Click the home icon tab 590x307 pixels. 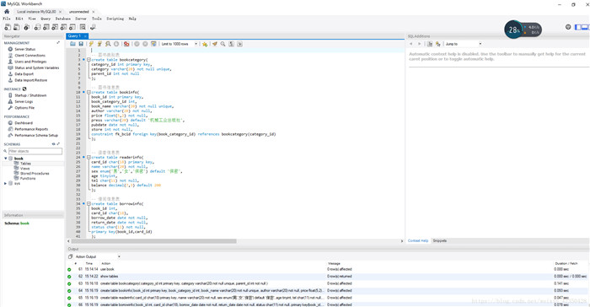7,12
